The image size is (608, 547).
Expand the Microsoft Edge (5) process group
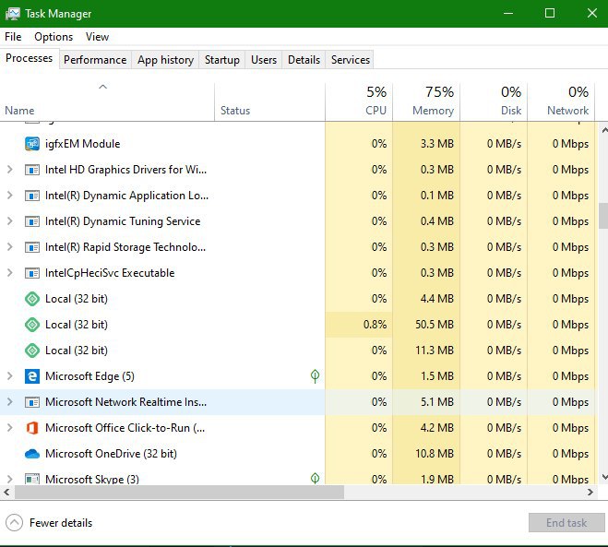(x=10, y=376)
